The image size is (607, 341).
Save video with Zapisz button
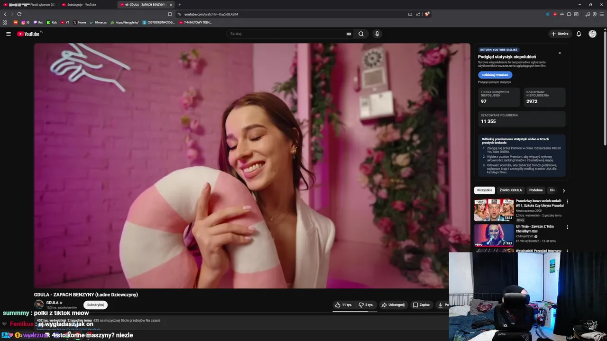point(421,305)
